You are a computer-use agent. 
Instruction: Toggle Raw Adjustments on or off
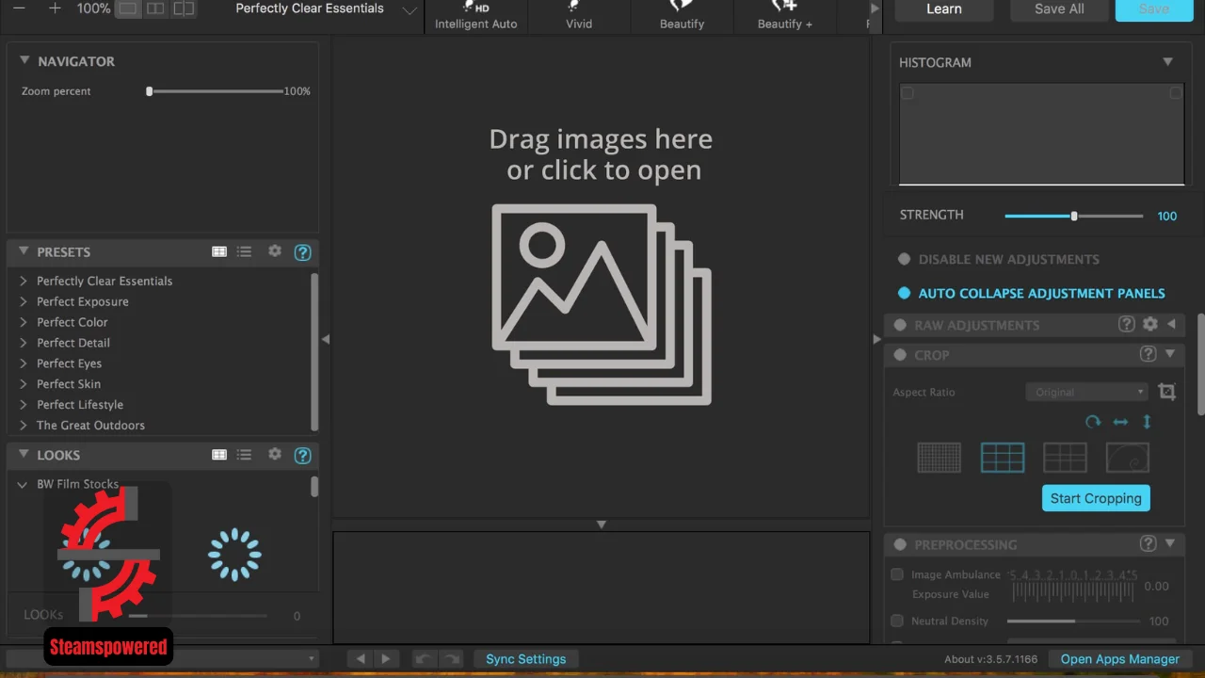click(x=900, y=325)
